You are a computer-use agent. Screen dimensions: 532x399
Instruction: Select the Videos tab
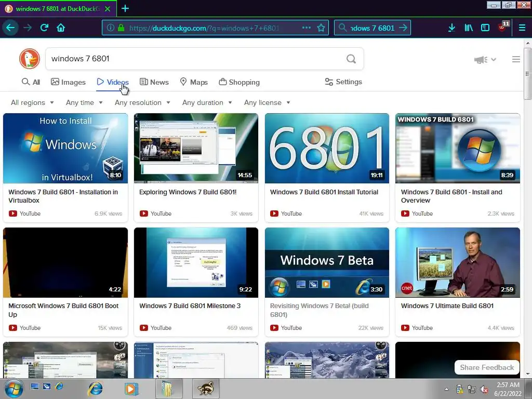tap(113, 82)
